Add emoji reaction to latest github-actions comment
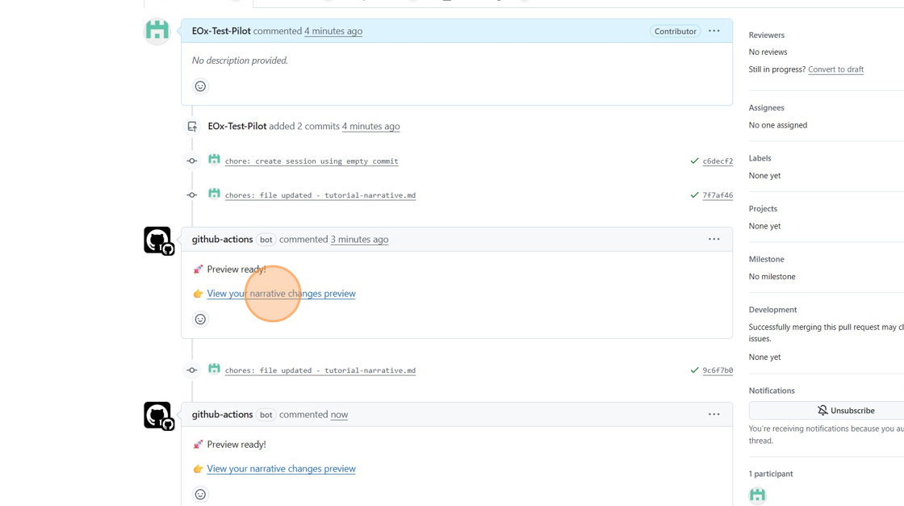Screen dimensions: 904x506 click(x=200, y=495)
